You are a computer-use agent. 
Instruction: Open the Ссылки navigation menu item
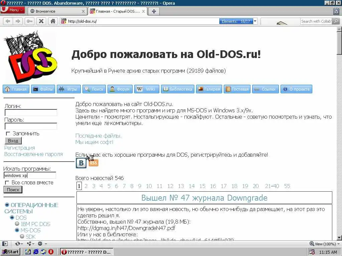point(266,89)
